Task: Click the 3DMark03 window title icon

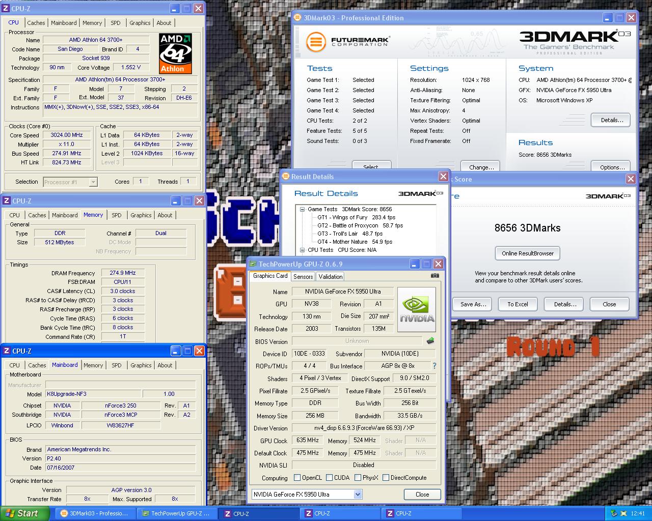Action: 298,18
